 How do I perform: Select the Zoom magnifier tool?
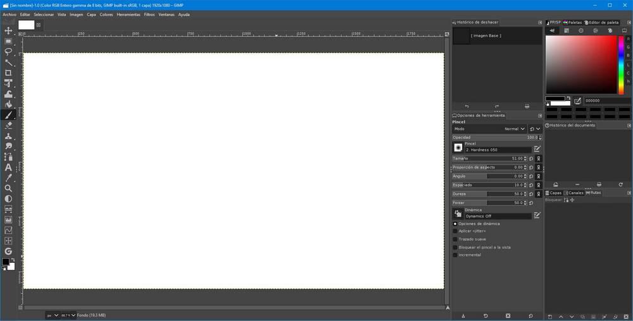[8, 188]
